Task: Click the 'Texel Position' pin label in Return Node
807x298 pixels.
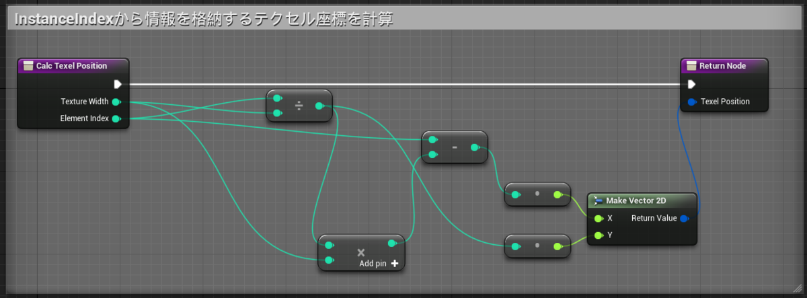Action: [x=725, y=102]
